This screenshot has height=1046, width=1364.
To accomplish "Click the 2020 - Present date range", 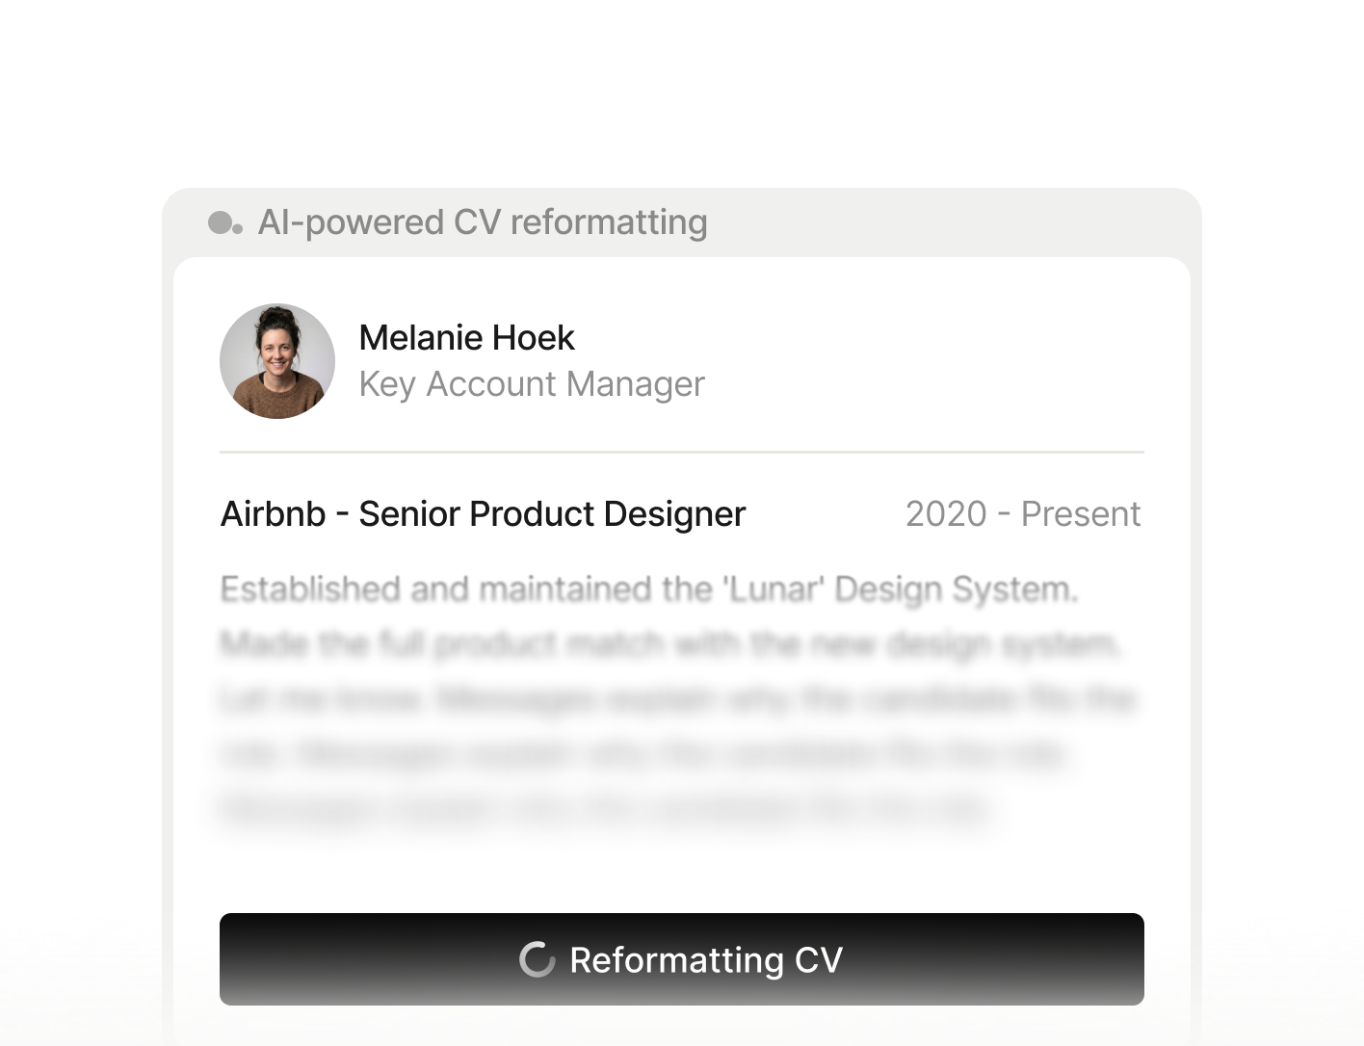I will [x=1023, y=513].
